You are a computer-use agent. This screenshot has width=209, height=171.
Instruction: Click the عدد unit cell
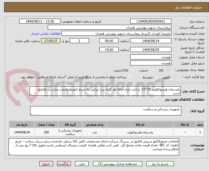click(x=94, y=132)
